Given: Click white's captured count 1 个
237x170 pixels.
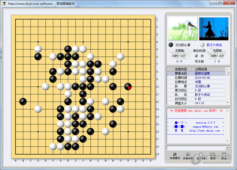Looking at the screenshot, I should [217, 62].
